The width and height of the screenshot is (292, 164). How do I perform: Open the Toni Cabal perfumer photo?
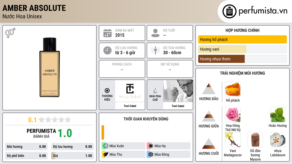[x=178, y=91]
